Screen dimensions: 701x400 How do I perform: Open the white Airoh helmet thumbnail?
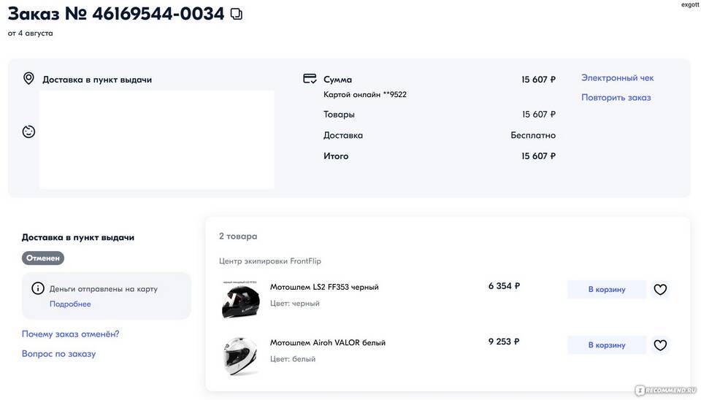click(x=240, y=355)
